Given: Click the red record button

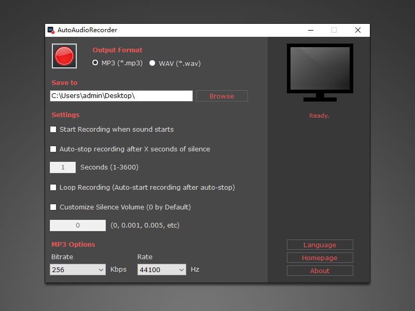Looking at the screenshot, I should coord(63,56).
